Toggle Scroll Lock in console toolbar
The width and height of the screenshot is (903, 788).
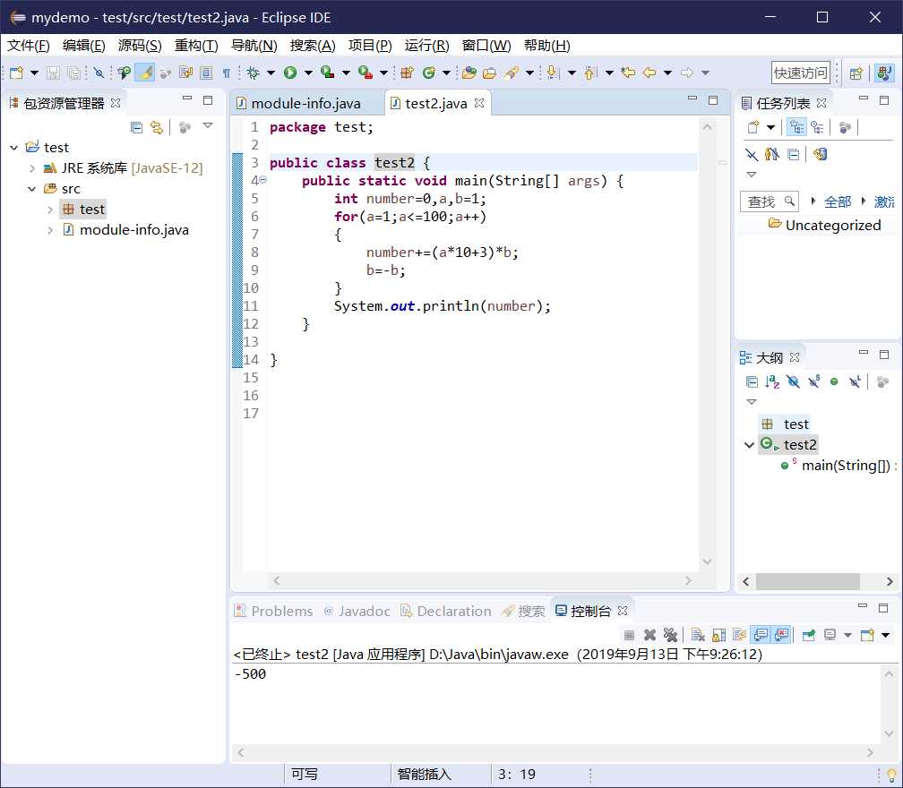click(718, 635)
